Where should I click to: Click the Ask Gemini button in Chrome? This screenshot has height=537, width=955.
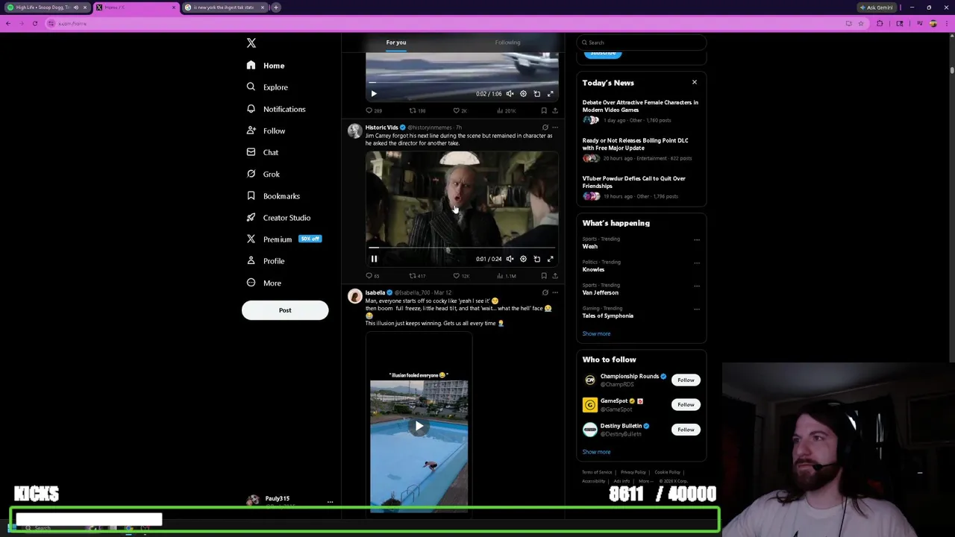pos(876,7)
